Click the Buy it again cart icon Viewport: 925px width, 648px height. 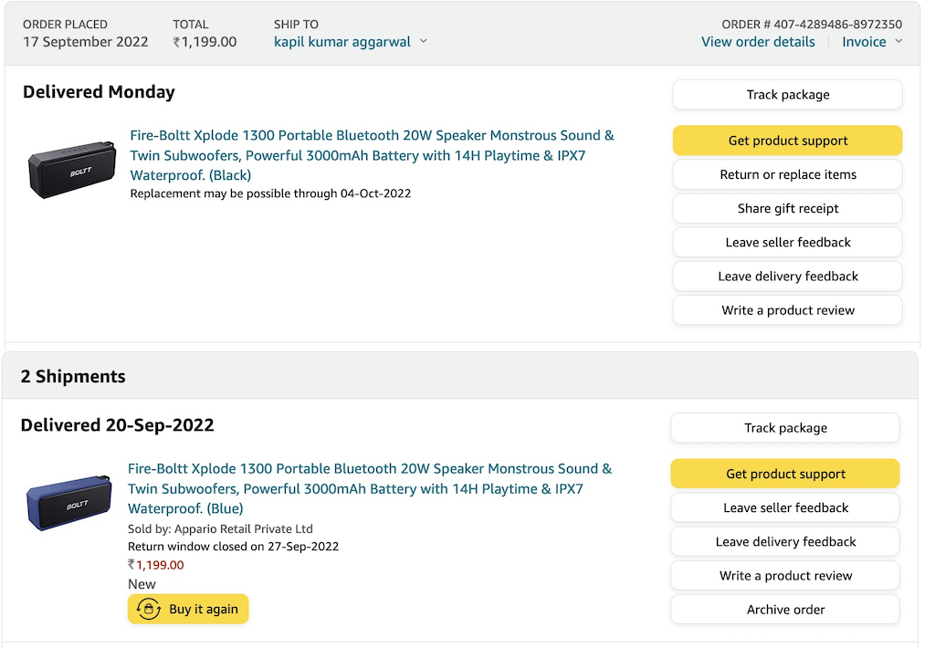click(x=149, y=609)
